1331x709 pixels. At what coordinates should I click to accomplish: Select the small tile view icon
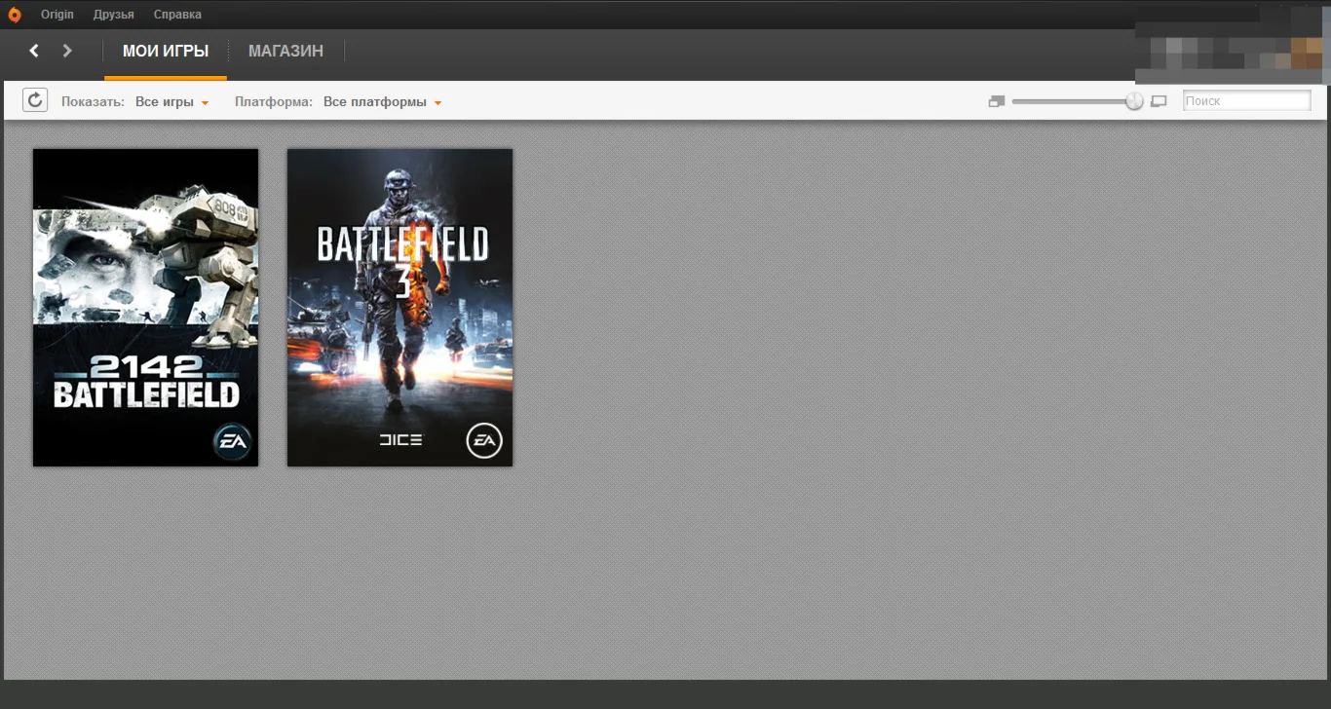tap(996, 100)
